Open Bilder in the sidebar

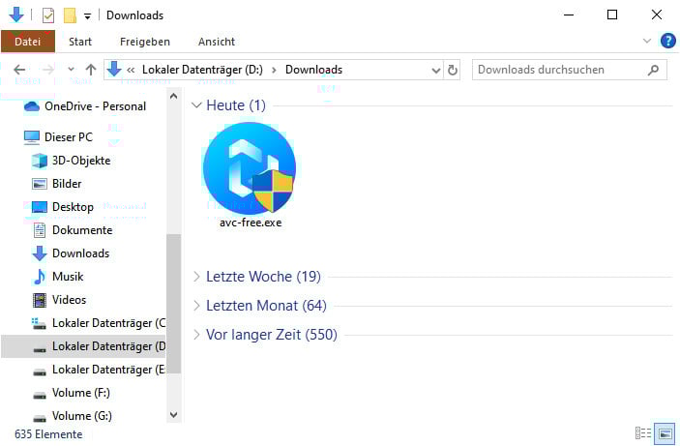pos(67,184)
